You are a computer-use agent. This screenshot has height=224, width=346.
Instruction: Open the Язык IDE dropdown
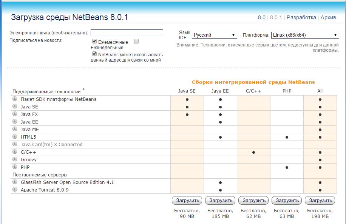pyautogui.click(x=215, y=35)
